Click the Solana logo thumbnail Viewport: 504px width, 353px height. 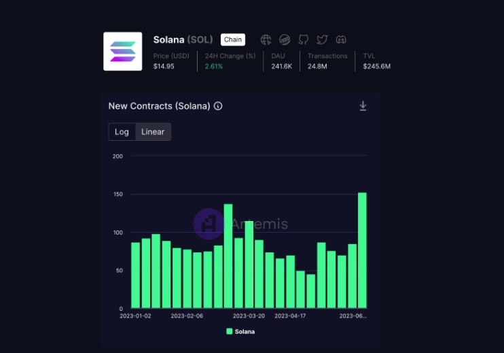click(123, 51)
